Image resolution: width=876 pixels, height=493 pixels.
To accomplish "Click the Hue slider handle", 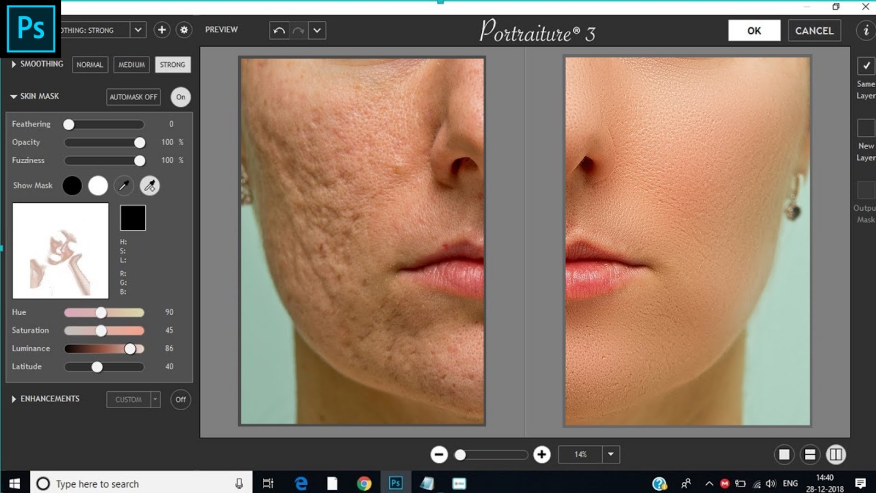I will [101, 313].
